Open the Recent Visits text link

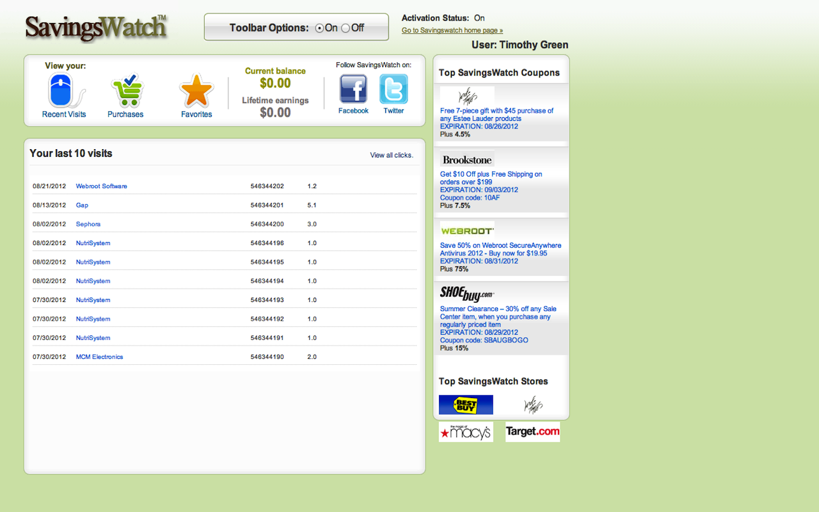point(64,115)
